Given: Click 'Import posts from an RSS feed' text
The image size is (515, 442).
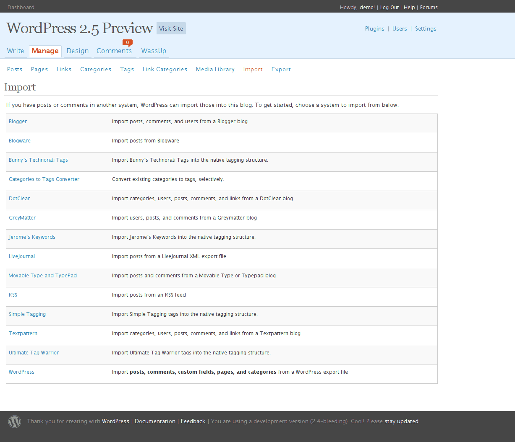Looking at the screenshot, I should coord(149,295).
